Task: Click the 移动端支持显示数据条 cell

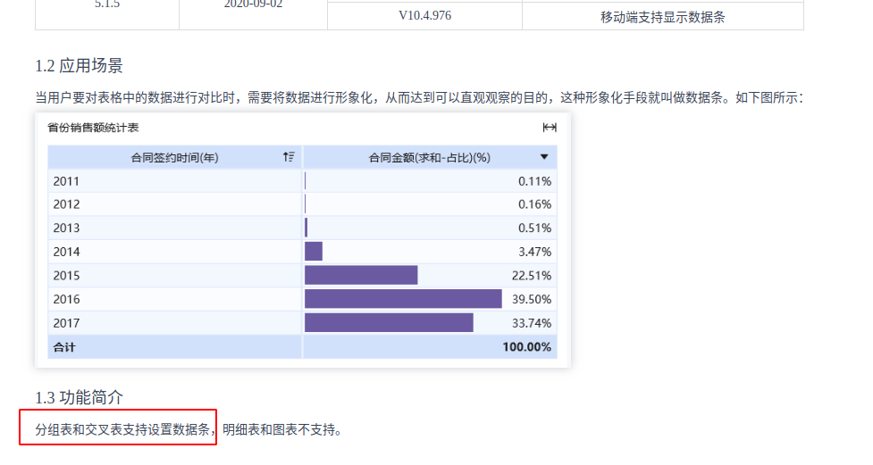Action: pos(662,17)
